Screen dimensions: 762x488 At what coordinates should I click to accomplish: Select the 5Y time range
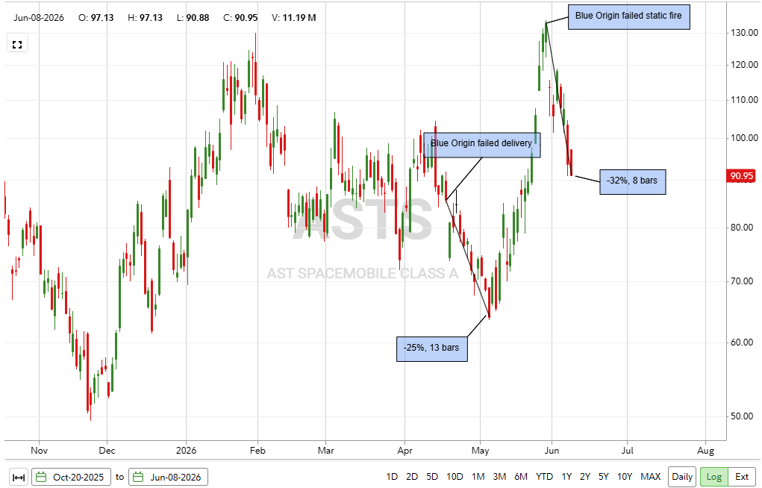point(604,477)
